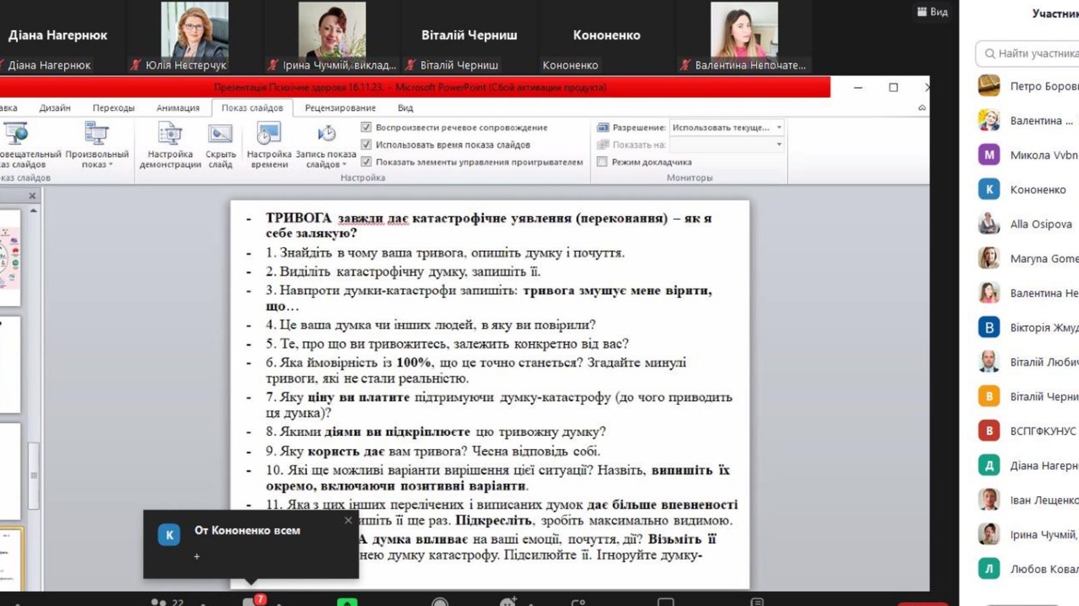This screenshot has width=1079, height=606.
Task: Click the Л avatar of Любов Ковал
Action: click(989, 568)
